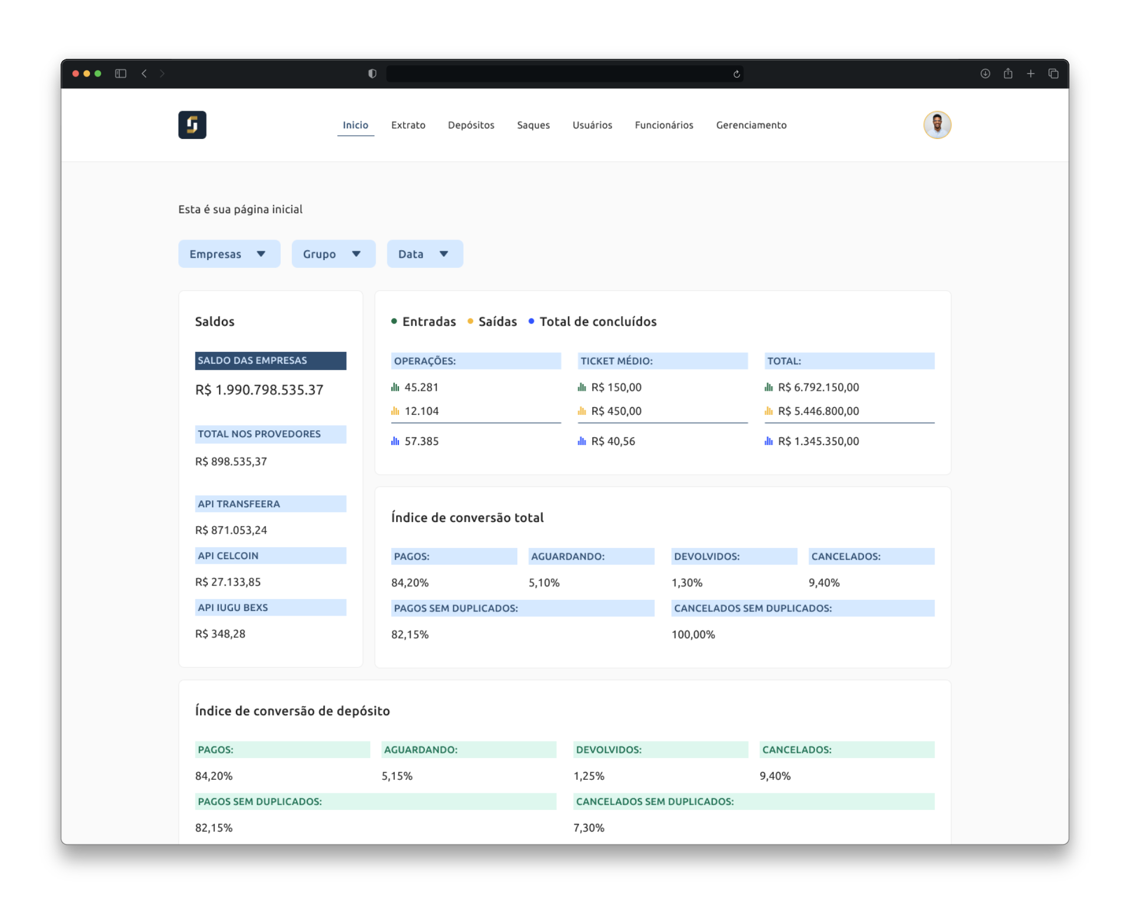The height and width of the screenshot is (904, 1130).
Task: Navigate to the Funcionários tab
Action: (664, 125)
